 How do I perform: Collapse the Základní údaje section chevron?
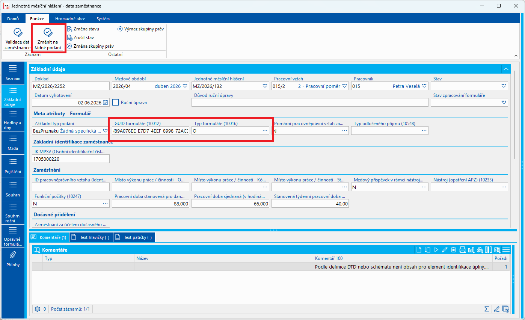coord(506,69)
